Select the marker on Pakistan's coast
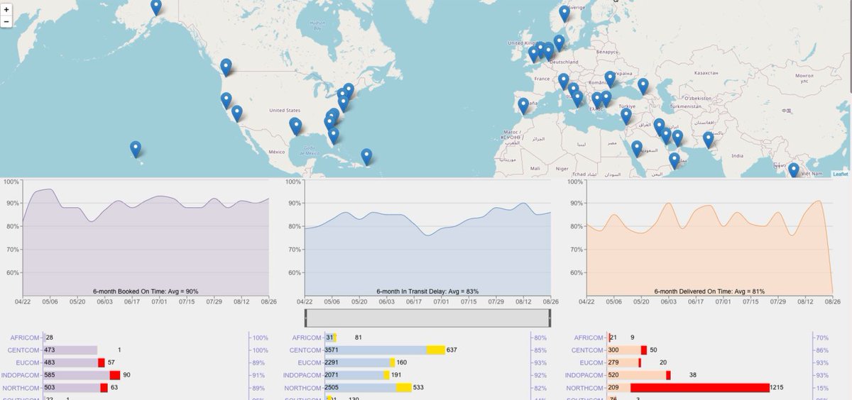852x400 pixels. click(x=708, y=140)
